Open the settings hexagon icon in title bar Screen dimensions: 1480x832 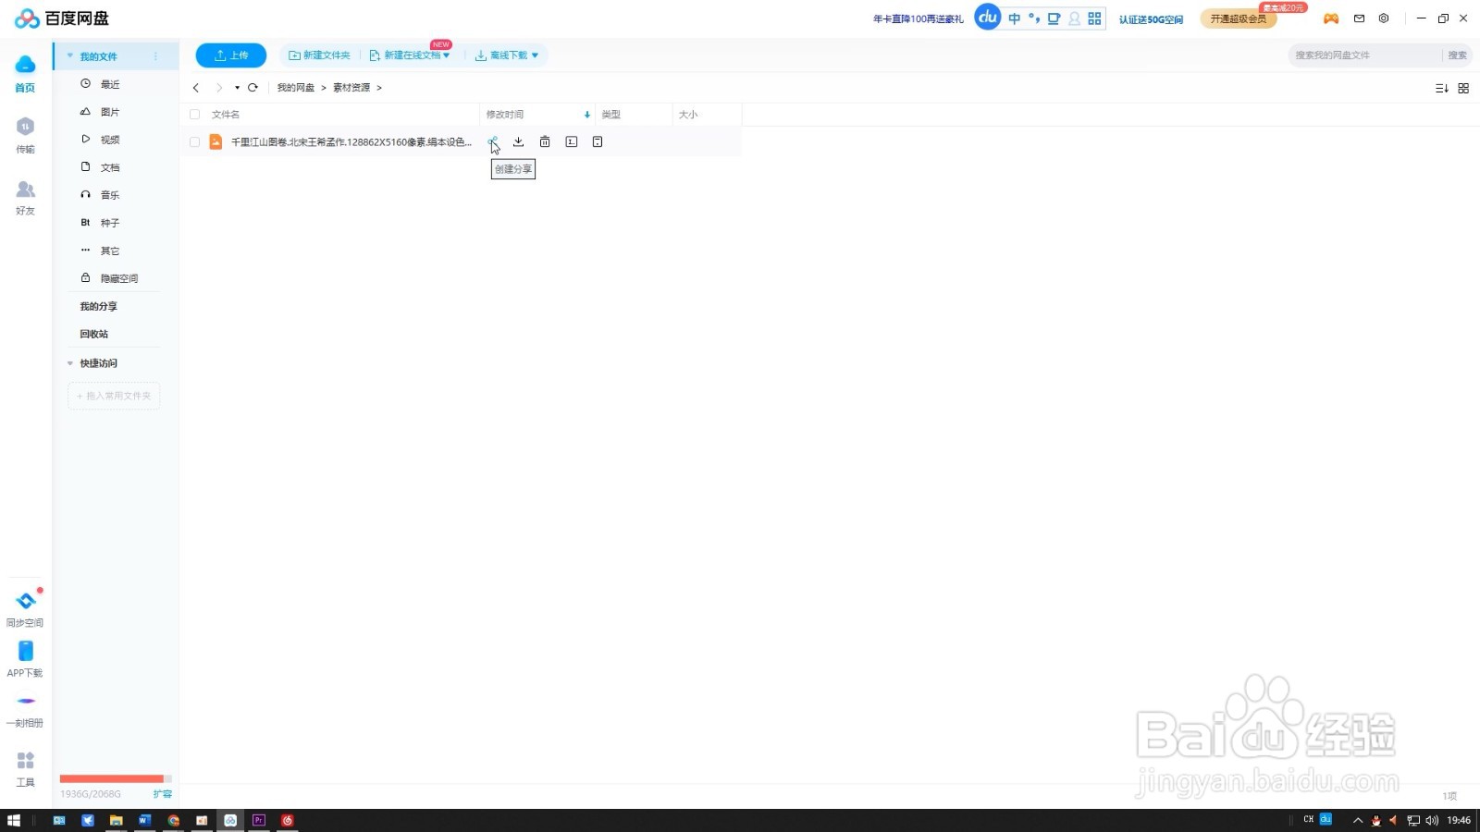tap(1384, 18)
